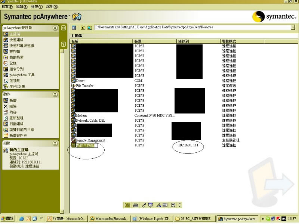Select the File Transfer list item
This screenshot has height=224, width=299.
[x=85, y=86]
